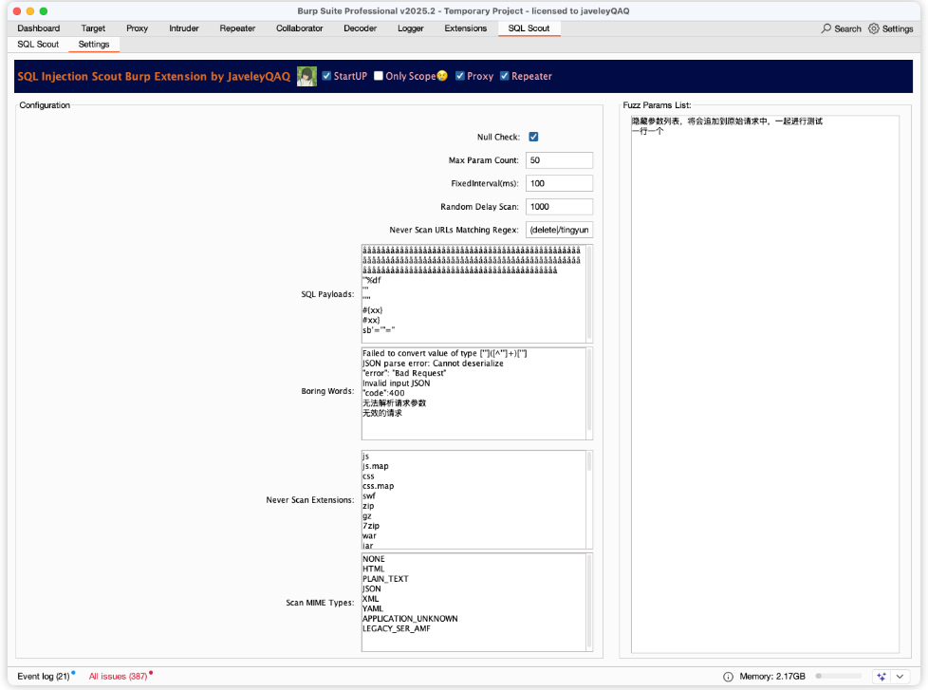Click the '7zip' extension line
The height and width of the screenshot is (690, 928).
click(x=370, y=526)
